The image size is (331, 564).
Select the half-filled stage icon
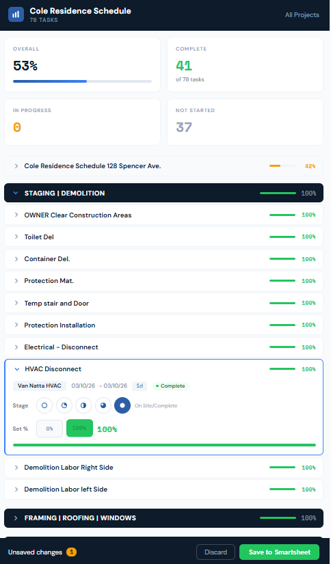tap(83, 405)
